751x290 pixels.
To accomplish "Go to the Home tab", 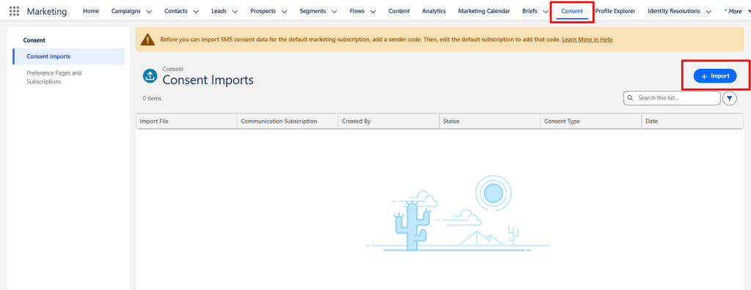I will (x=91, y=11).
